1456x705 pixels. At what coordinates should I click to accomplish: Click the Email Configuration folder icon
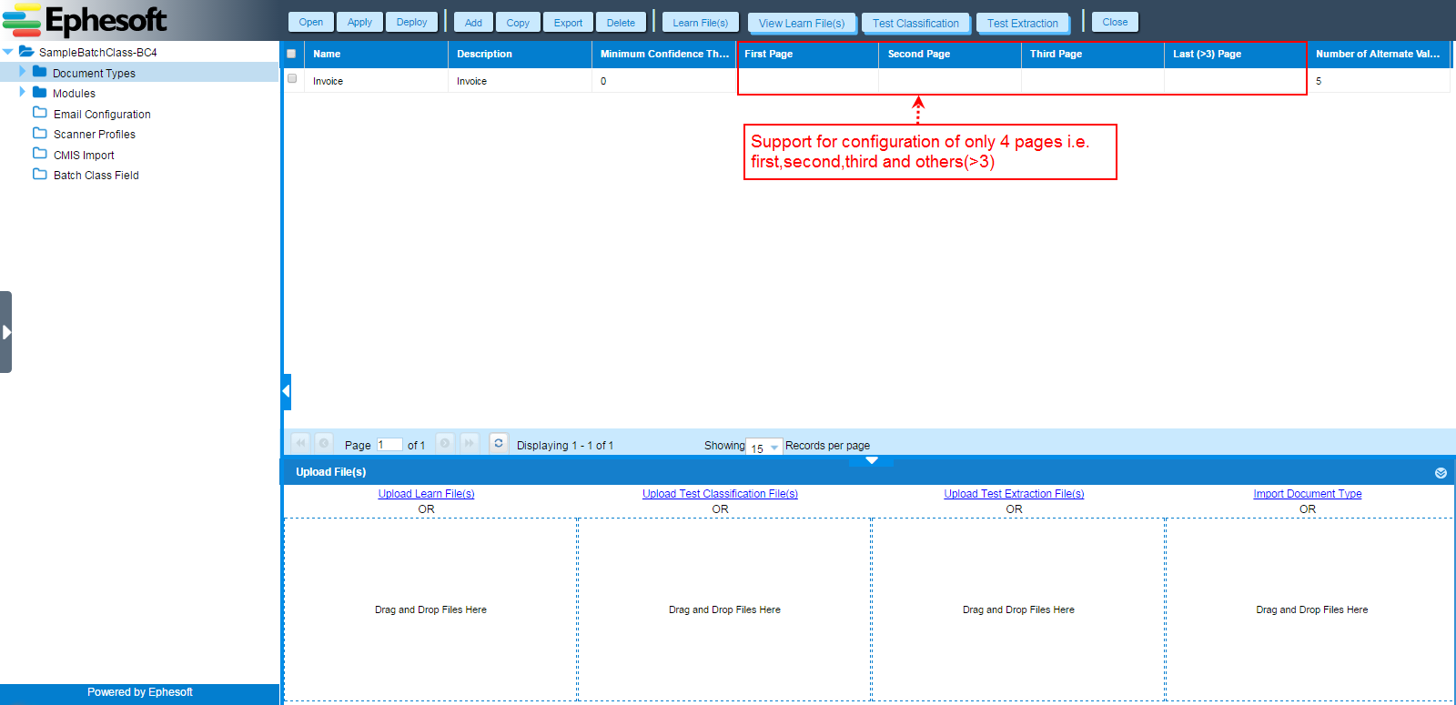coord(40,112)
